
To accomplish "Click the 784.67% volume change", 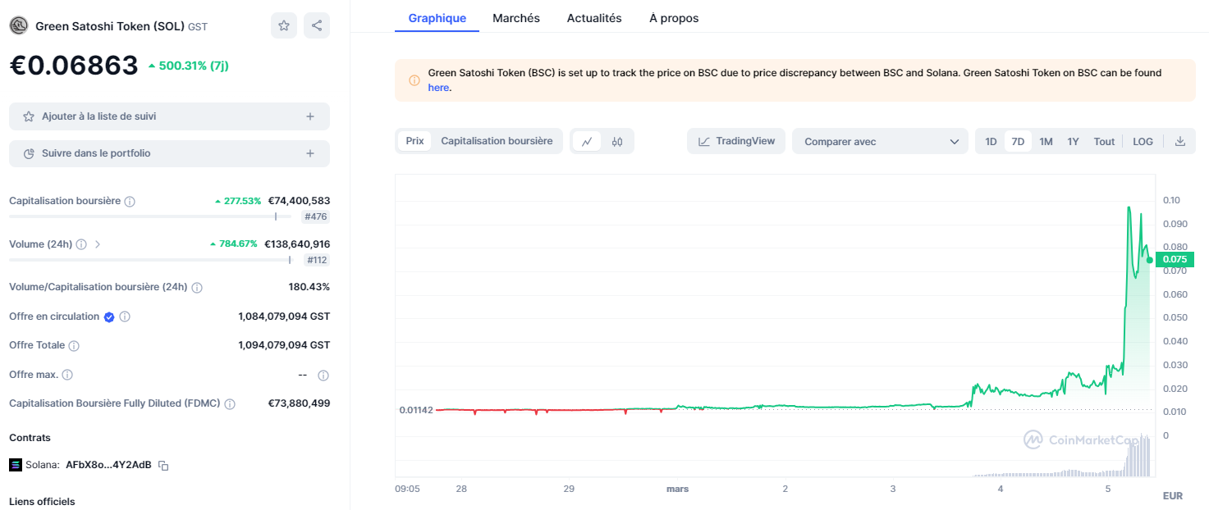I will [x=234, y=244].
